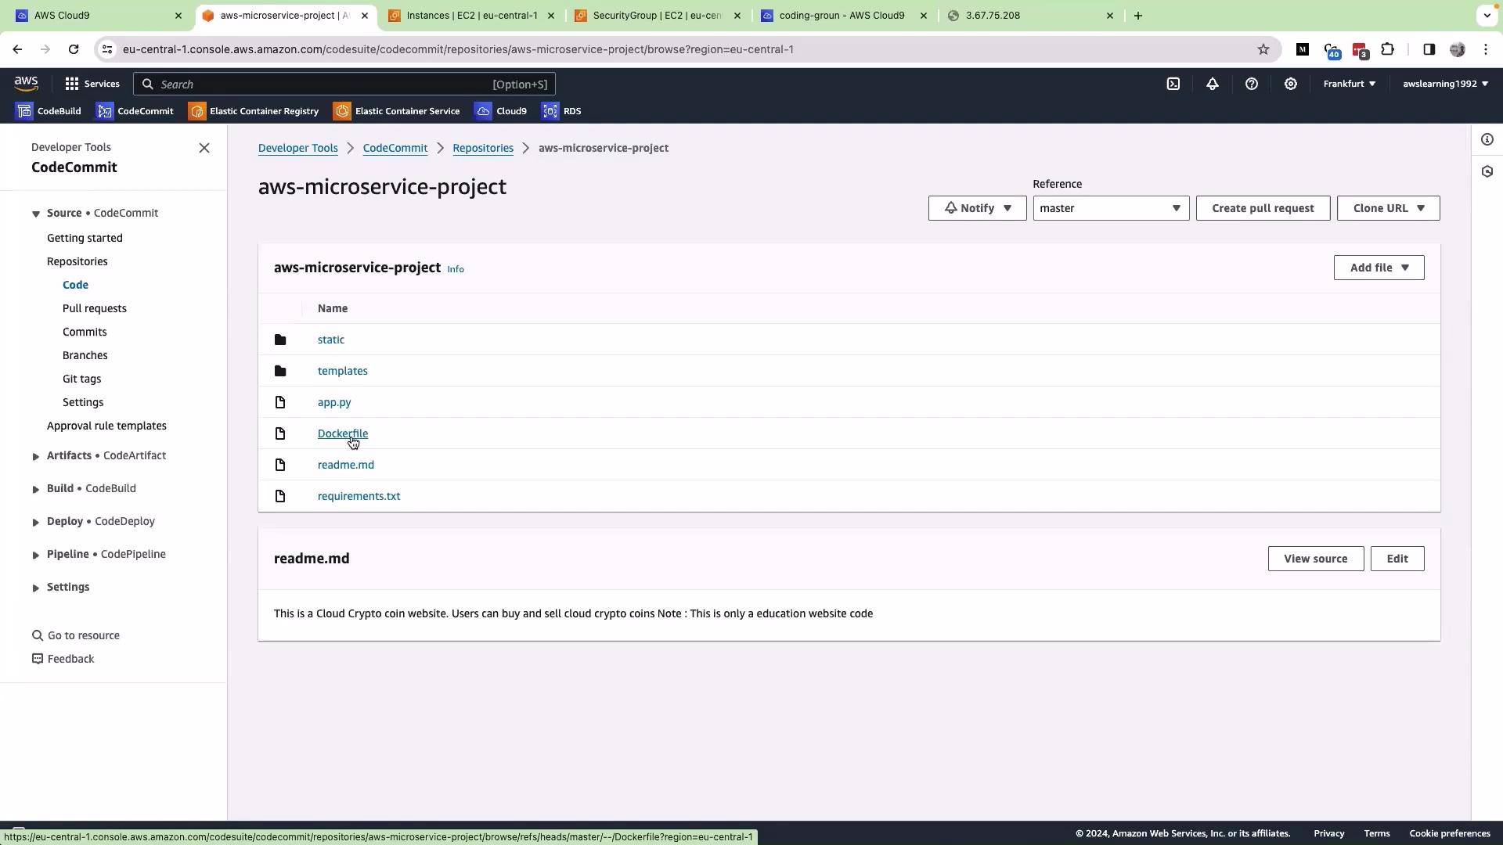Open Approval rule templates in sidebar
This screenshot has width=1503, height=845.
106,426
